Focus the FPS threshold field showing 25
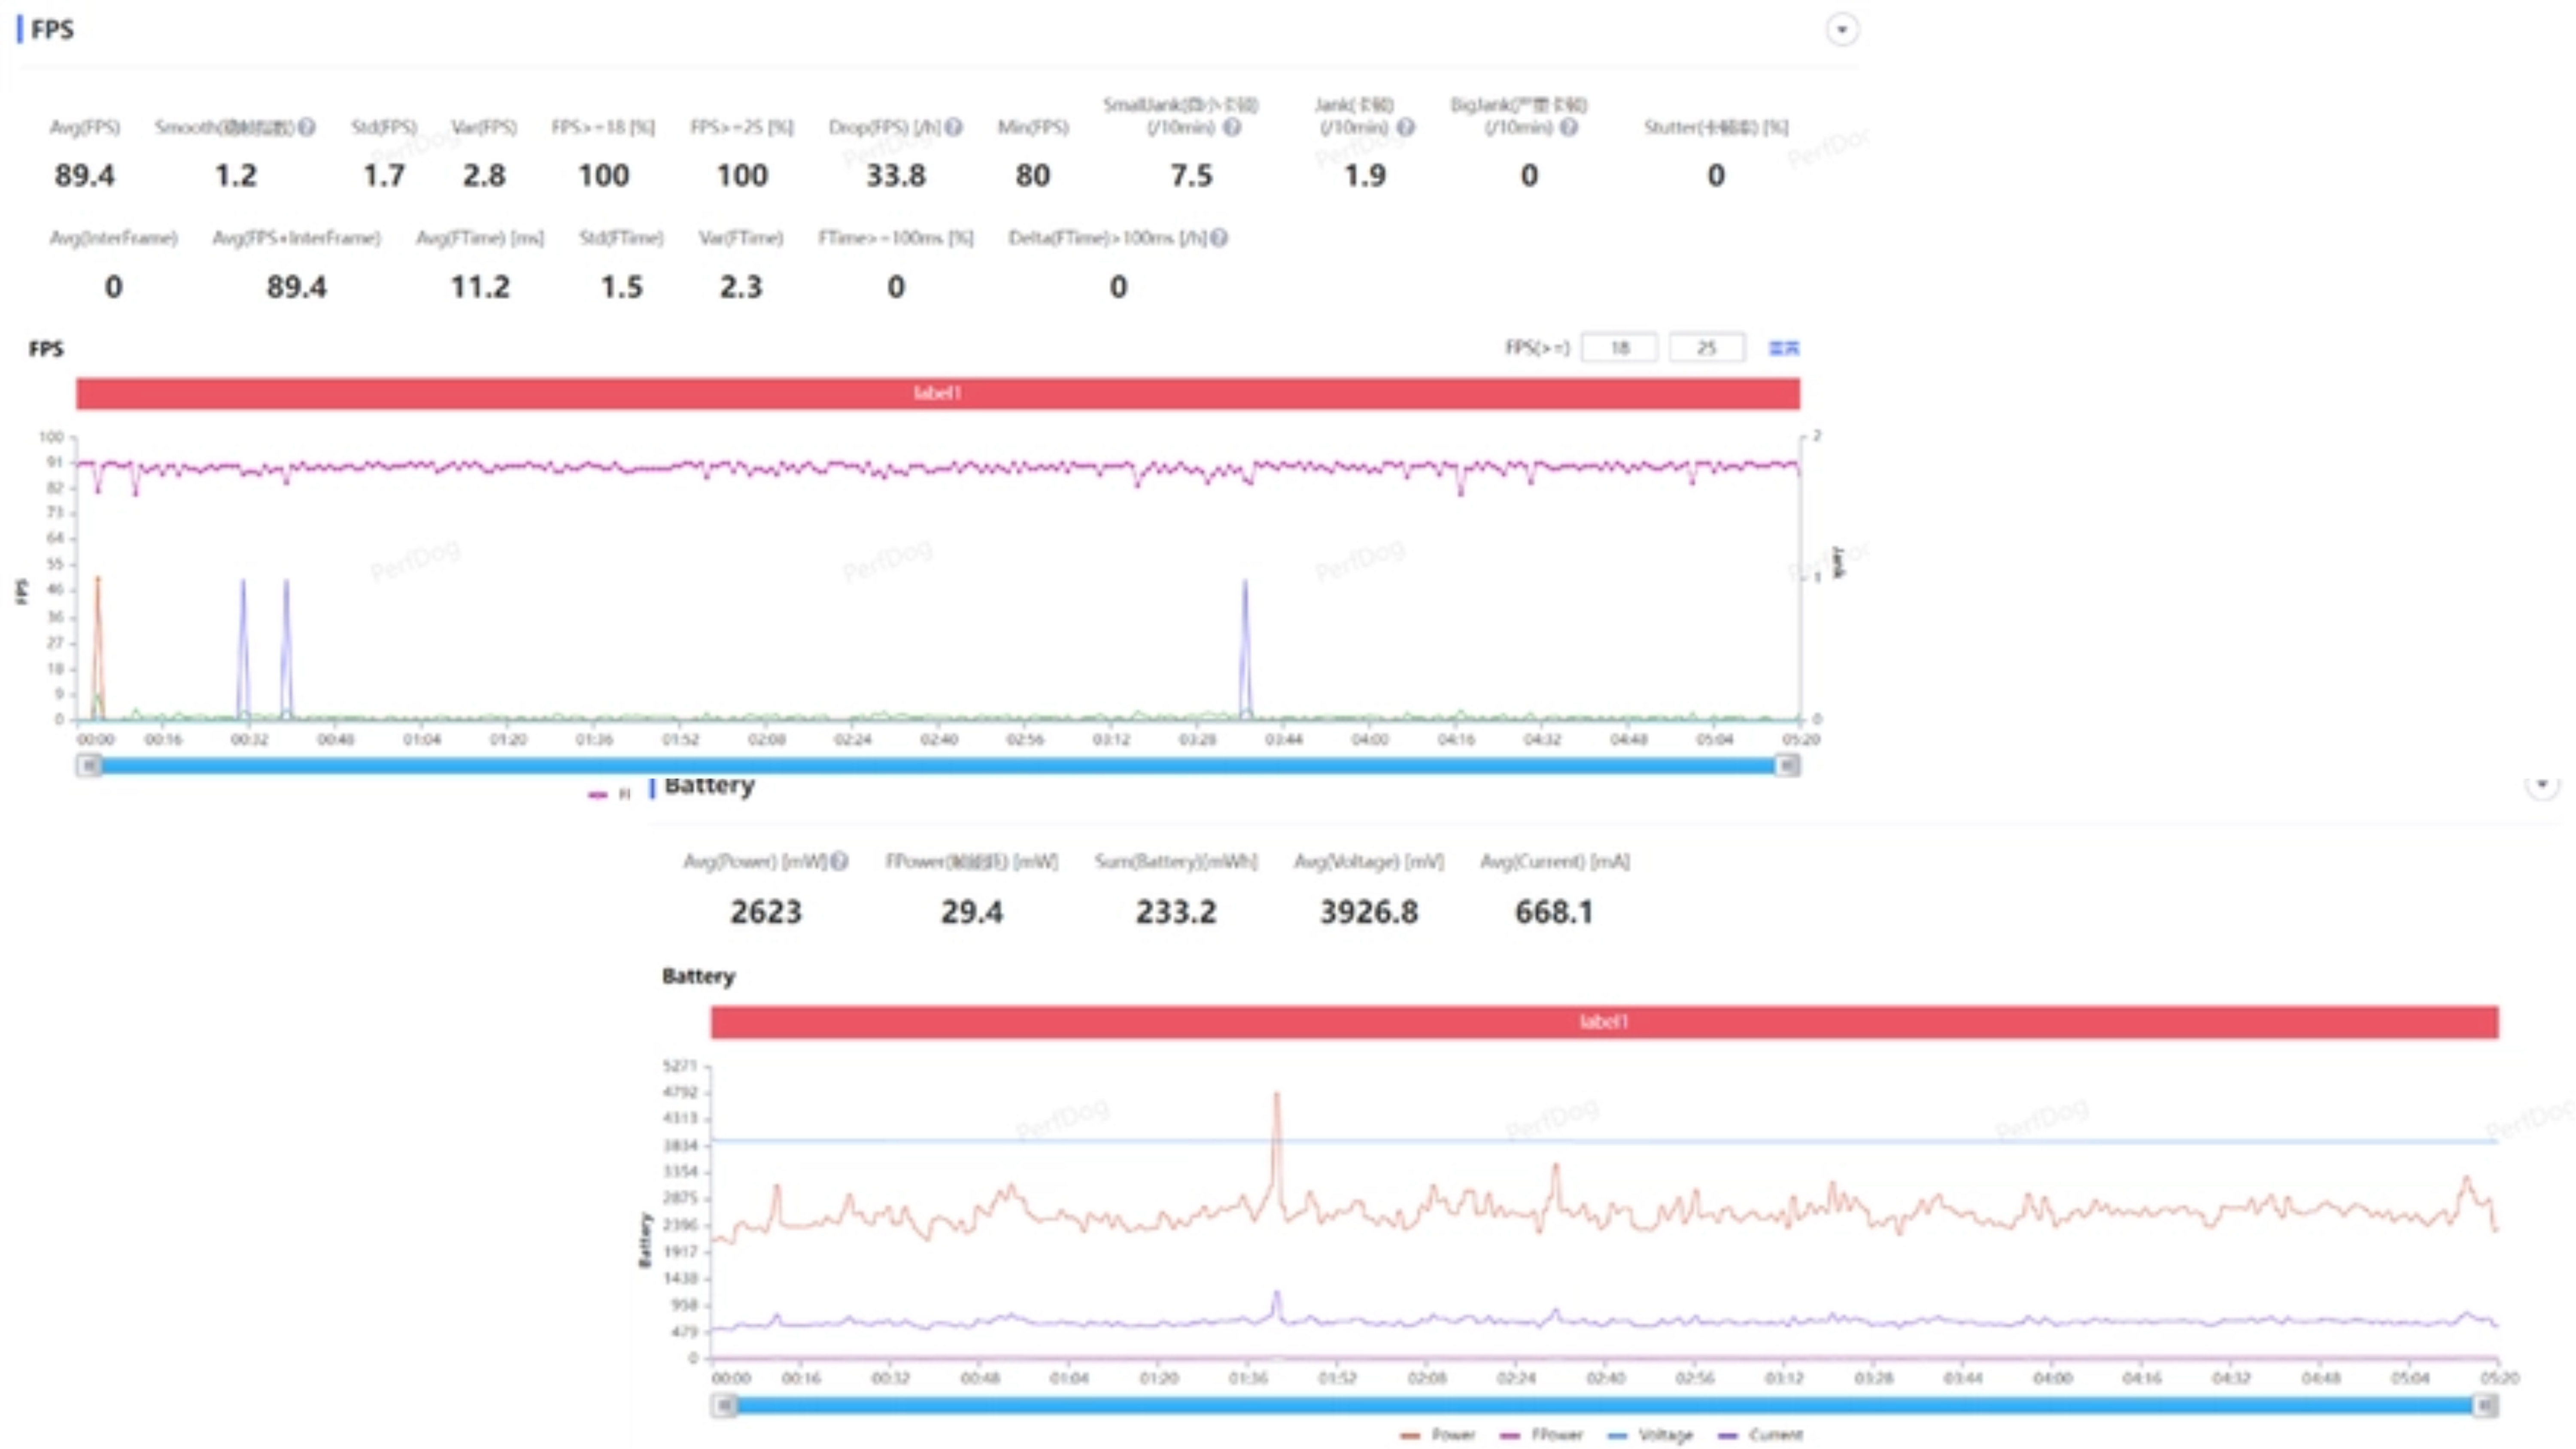 point(1706,348)
